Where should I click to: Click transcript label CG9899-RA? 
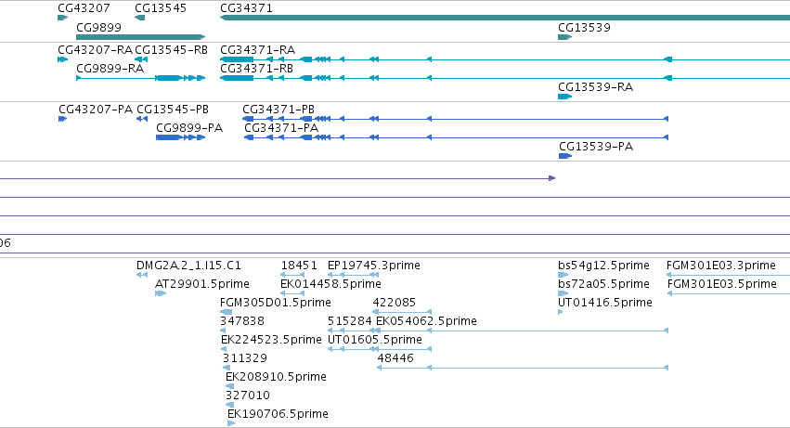110,68
